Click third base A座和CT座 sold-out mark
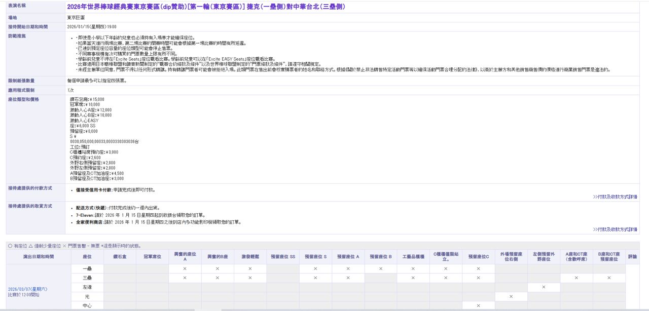Image resolution: width=649 pixels, height=311 pixels. coord(576,278)
